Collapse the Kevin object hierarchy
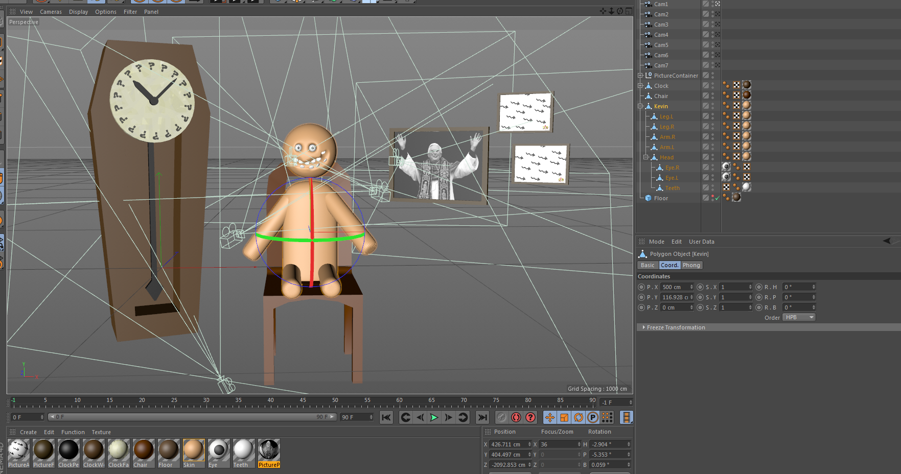Screen dimensions: 901x474 (640, 106)
